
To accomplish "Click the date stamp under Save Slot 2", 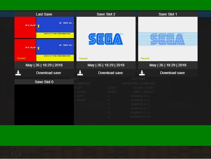I will pyautogui.click(x=106, y=65).
